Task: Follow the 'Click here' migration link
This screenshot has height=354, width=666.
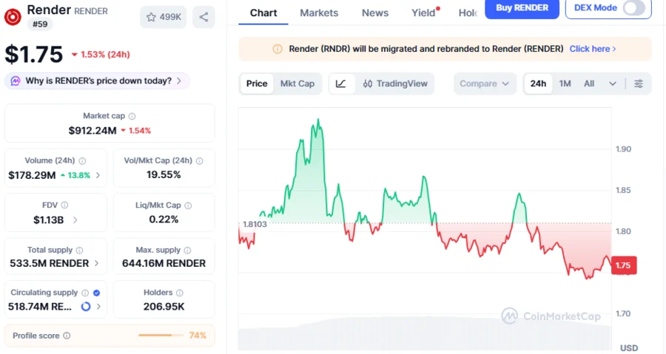Action: [x=592, y=49]
